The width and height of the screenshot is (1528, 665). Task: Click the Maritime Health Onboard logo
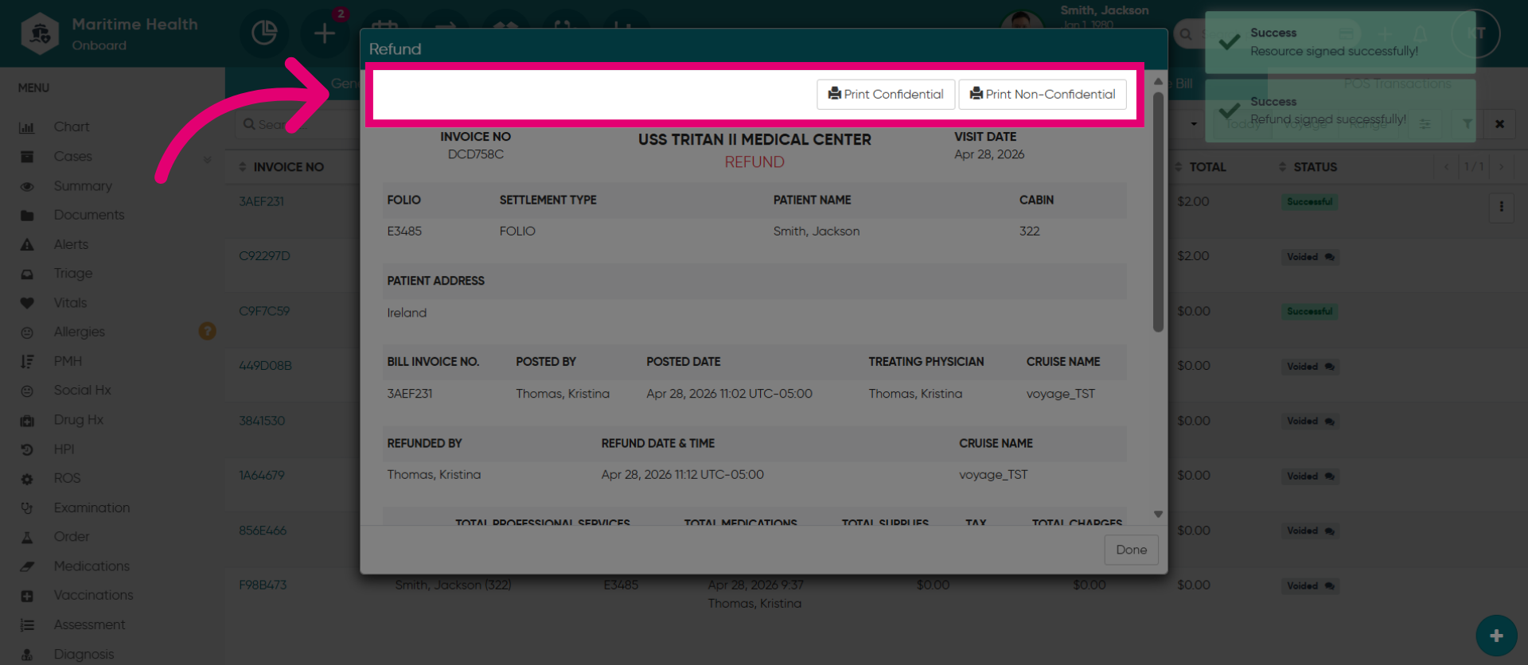tap(110, 33)
